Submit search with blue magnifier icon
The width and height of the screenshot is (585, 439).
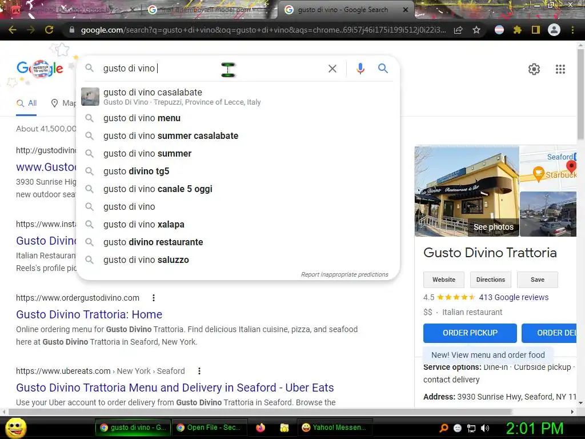coord(383,69)
